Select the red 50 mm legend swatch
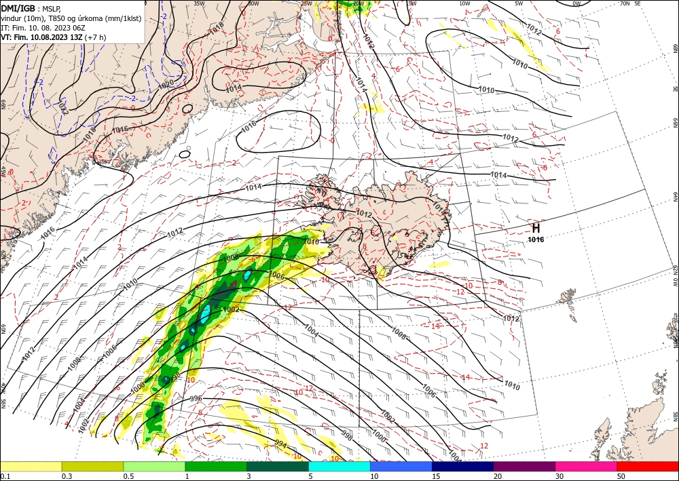The image size is (679, 481). point(648,466)
